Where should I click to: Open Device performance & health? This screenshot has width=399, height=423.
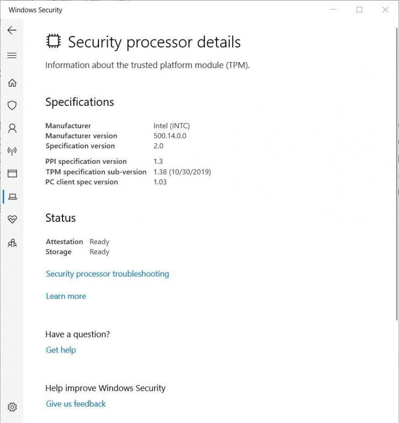point(12,219)
